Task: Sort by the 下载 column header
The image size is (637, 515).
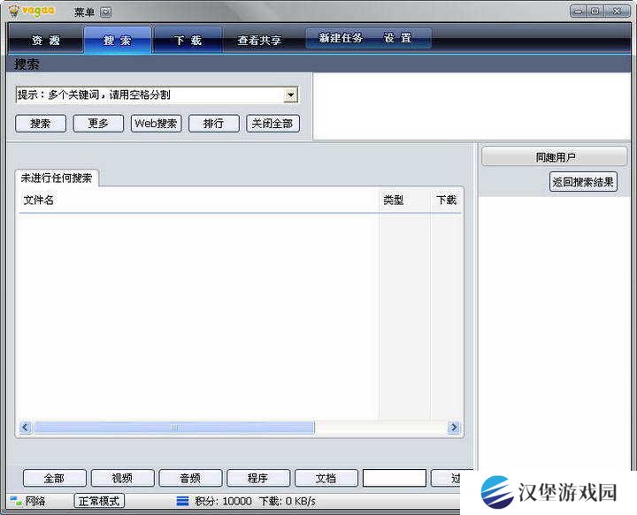Action: click(x=446, y=200)
